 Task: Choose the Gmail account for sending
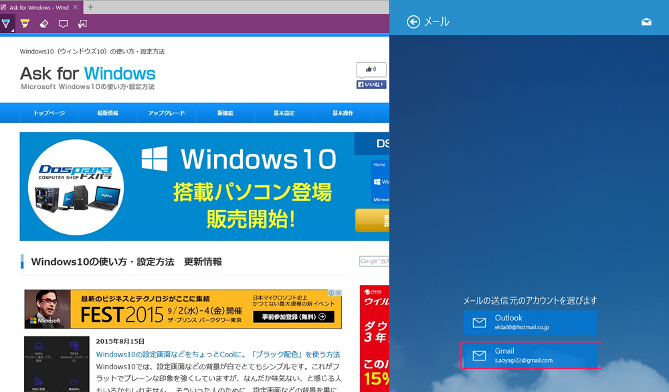pos(531,355)
